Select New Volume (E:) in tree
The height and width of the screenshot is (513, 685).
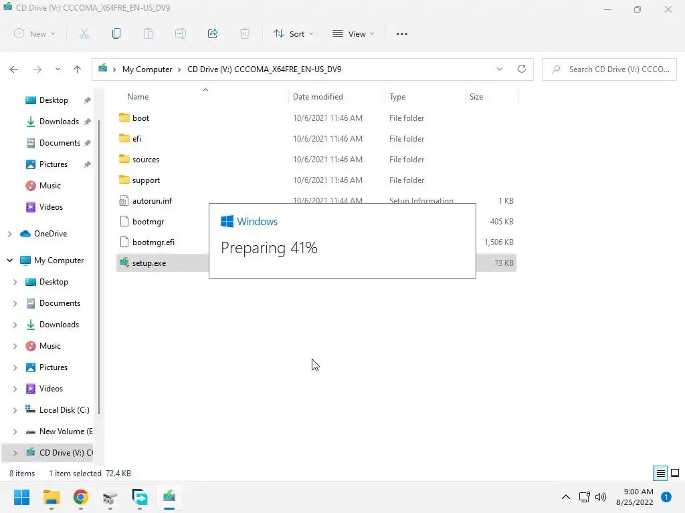tap(60, 432)
